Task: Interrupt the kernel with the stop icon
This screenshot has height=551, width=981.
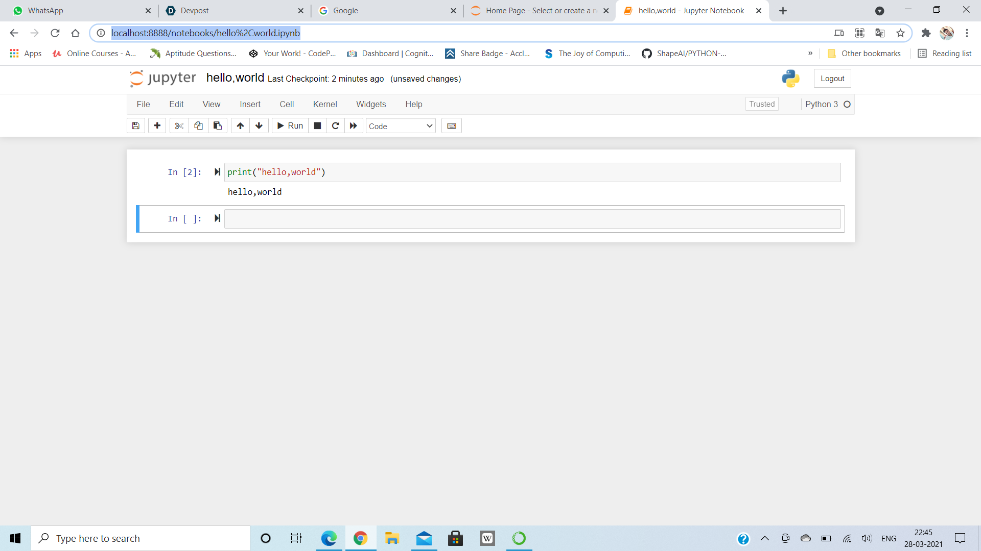Action: point(317,126)
